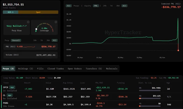183x109 pixels.
Task: Set chart range to 7d
Action: (x=111, y=6)
